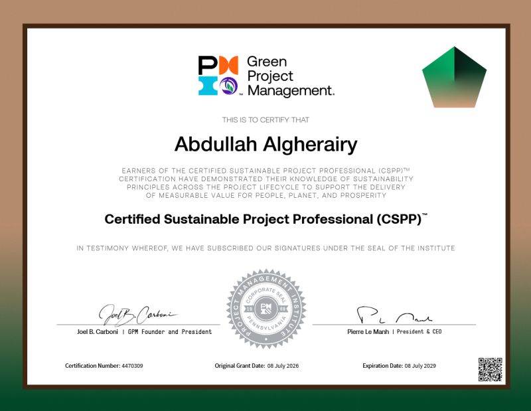This screenshot has height=411, width=531.
Task: Click the 'IN TESTIMONY WHEREOF' sentence
Action: (266, 248)
